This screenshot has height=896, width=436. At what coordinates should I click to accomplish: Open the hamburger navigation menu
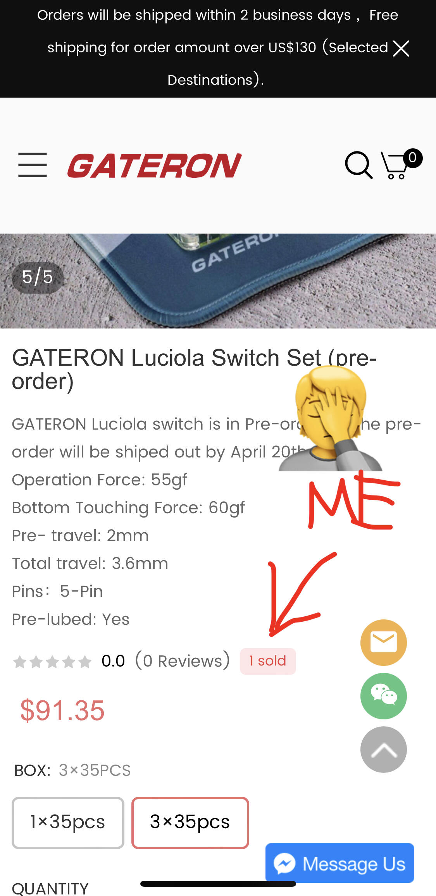33,165
